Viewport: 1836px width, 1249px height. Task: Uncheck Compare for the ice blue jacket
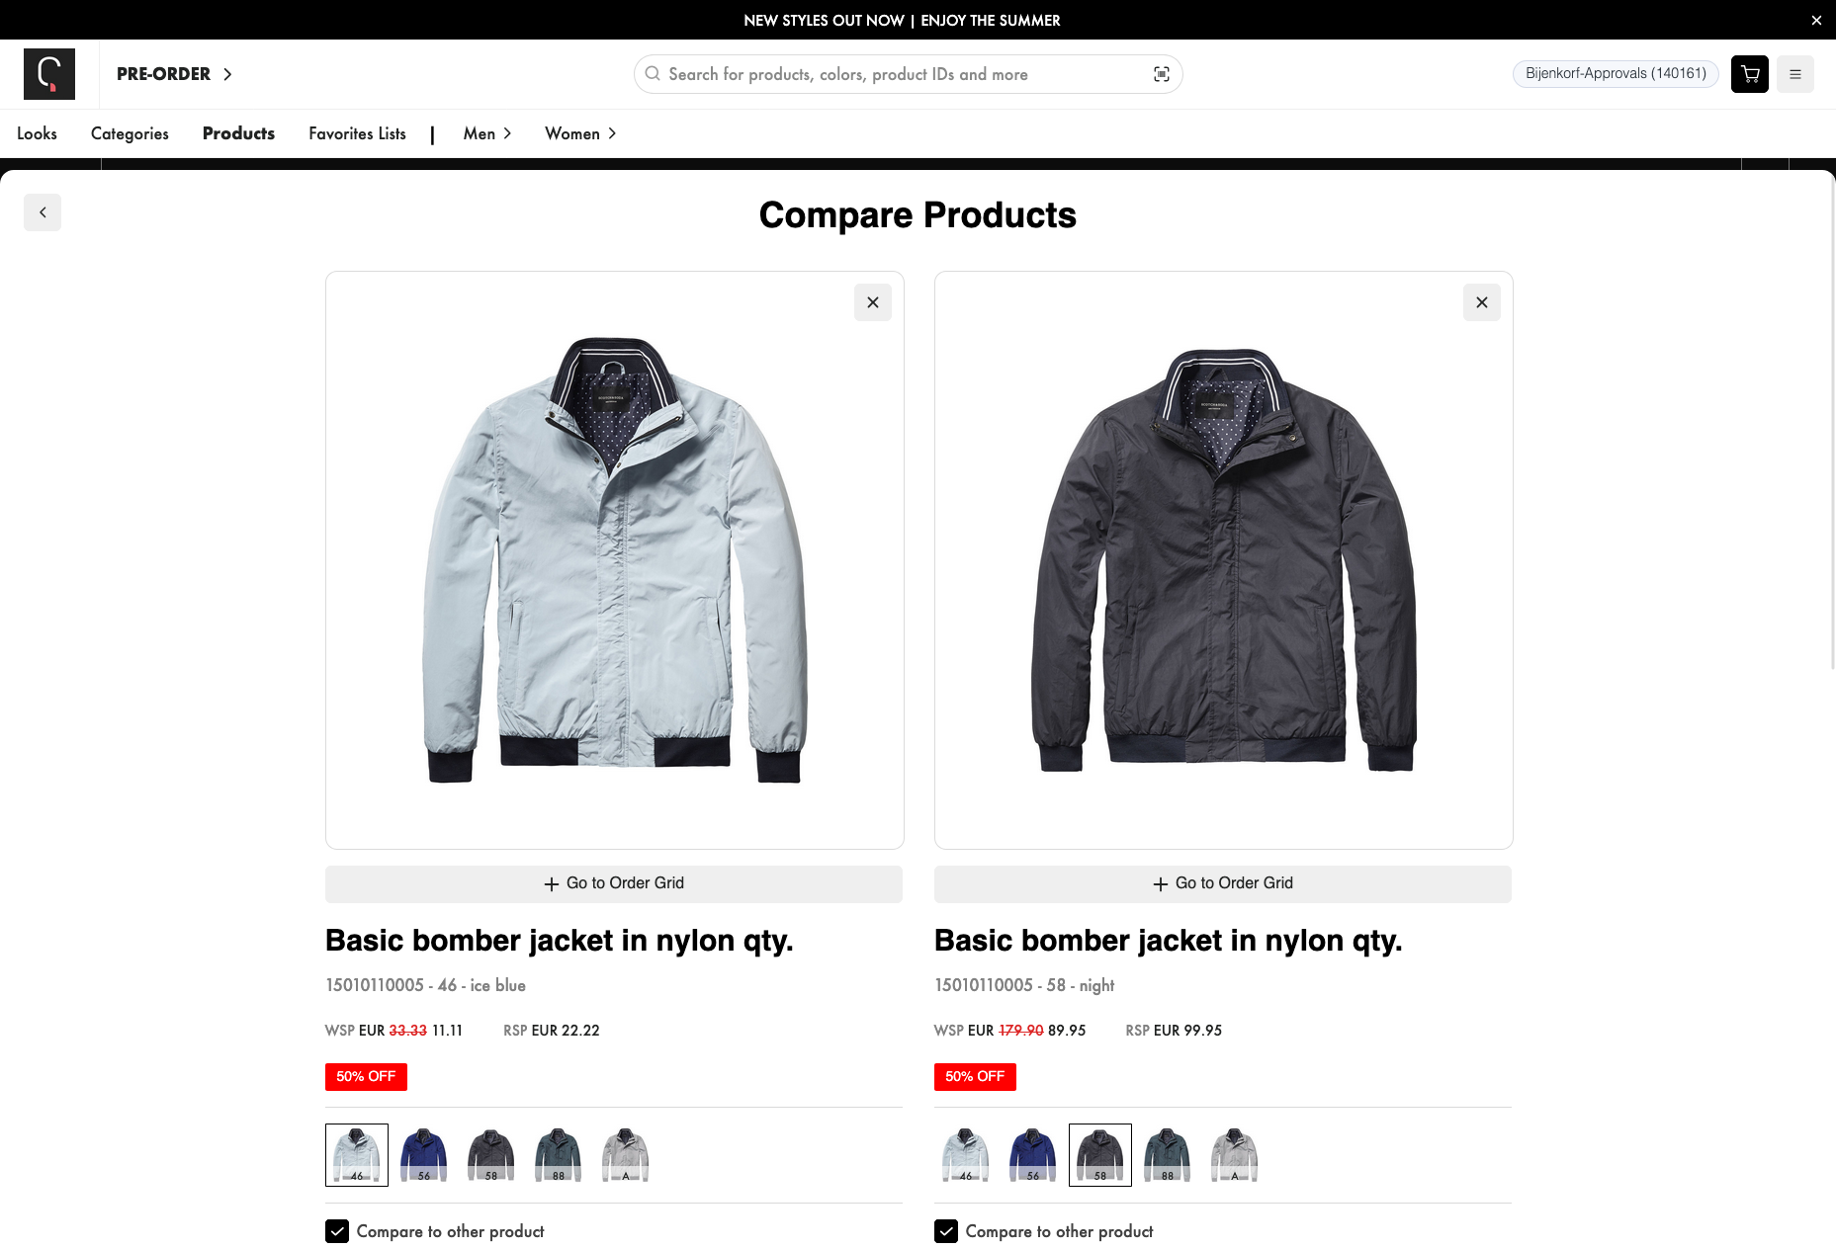point(337,1231)
